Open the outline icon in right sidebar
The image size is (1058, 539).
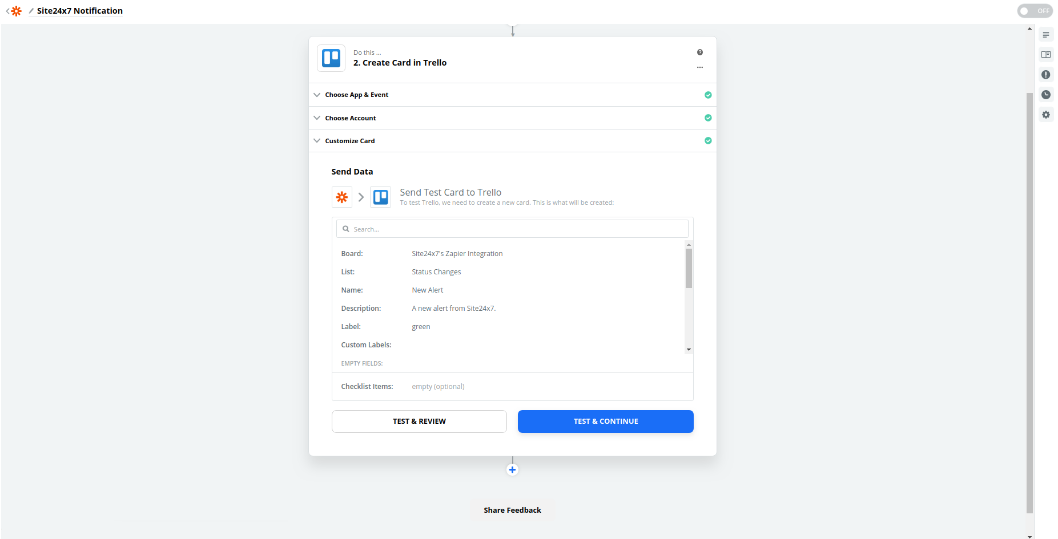pos(1045,35)
